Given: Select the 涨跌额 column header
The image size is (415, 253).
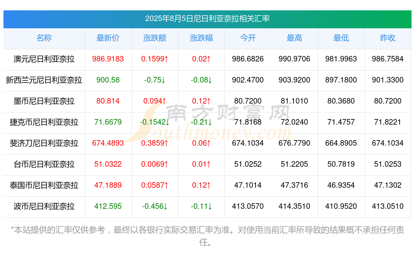Looking at the screenshot, I should (x=155, y=38).
